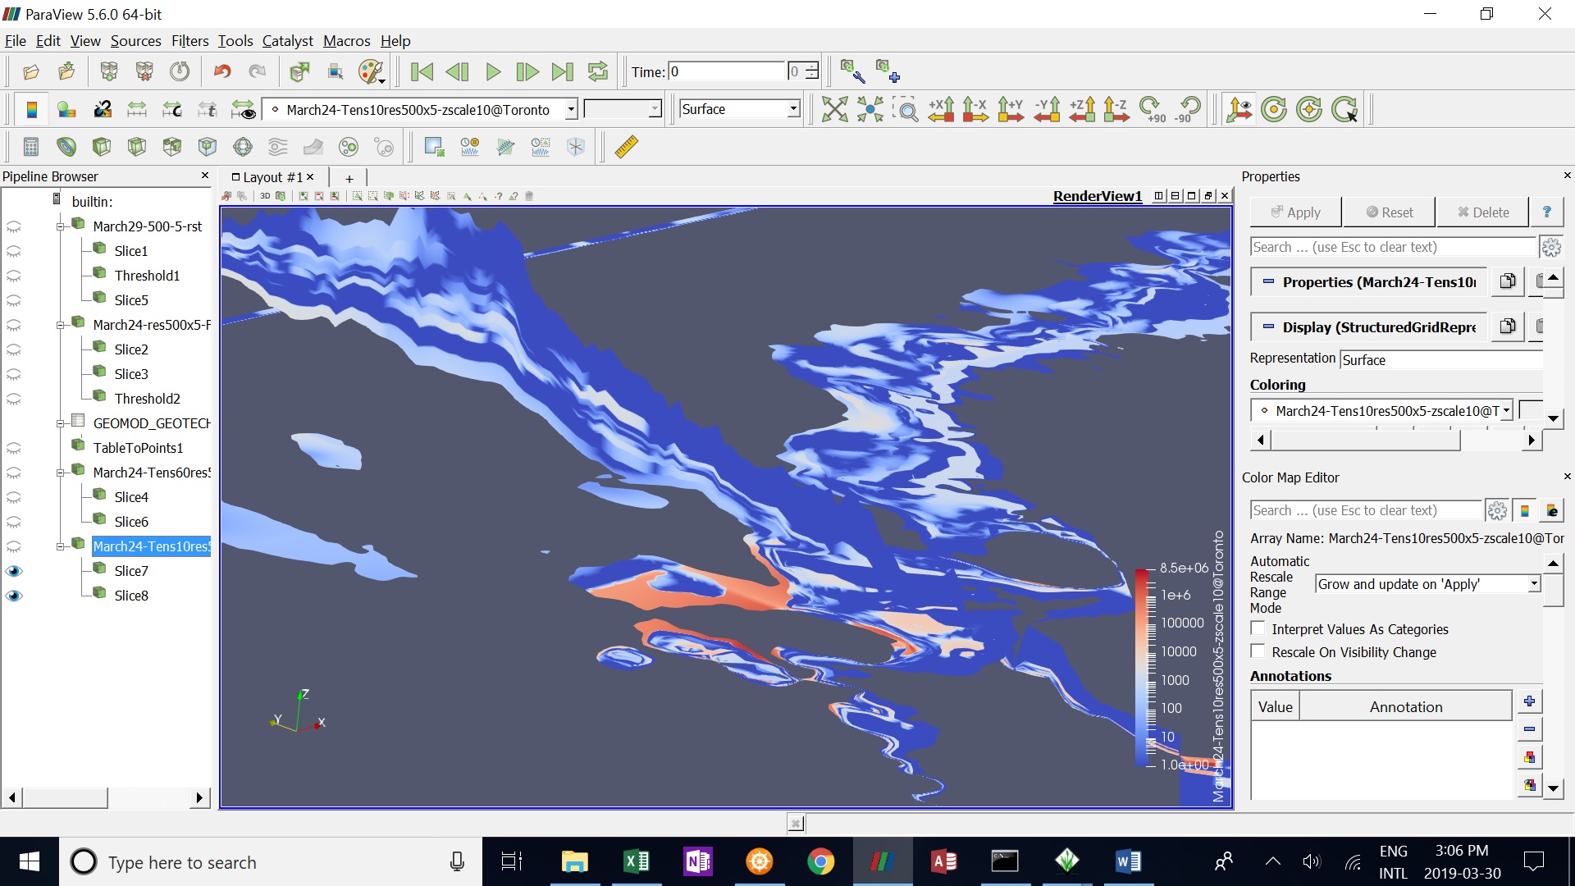Set view direction to +X
1575x886 pixels.
tap(941, 109)
